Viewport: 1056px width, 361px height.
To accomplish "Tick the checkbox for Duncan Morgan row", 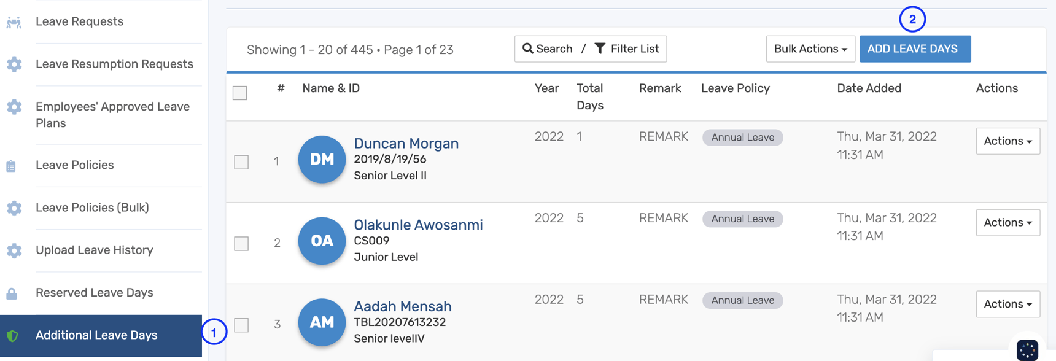I will tap(241, 162).
